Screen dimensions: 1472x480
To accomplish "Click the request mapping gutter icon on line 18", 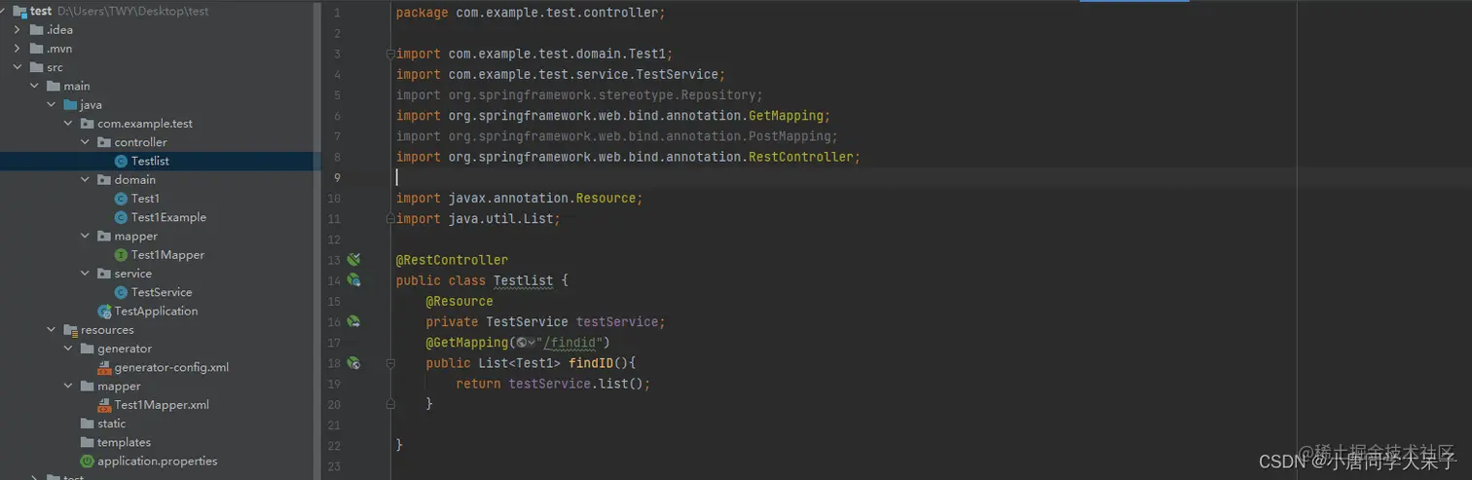I will (353, 363).
